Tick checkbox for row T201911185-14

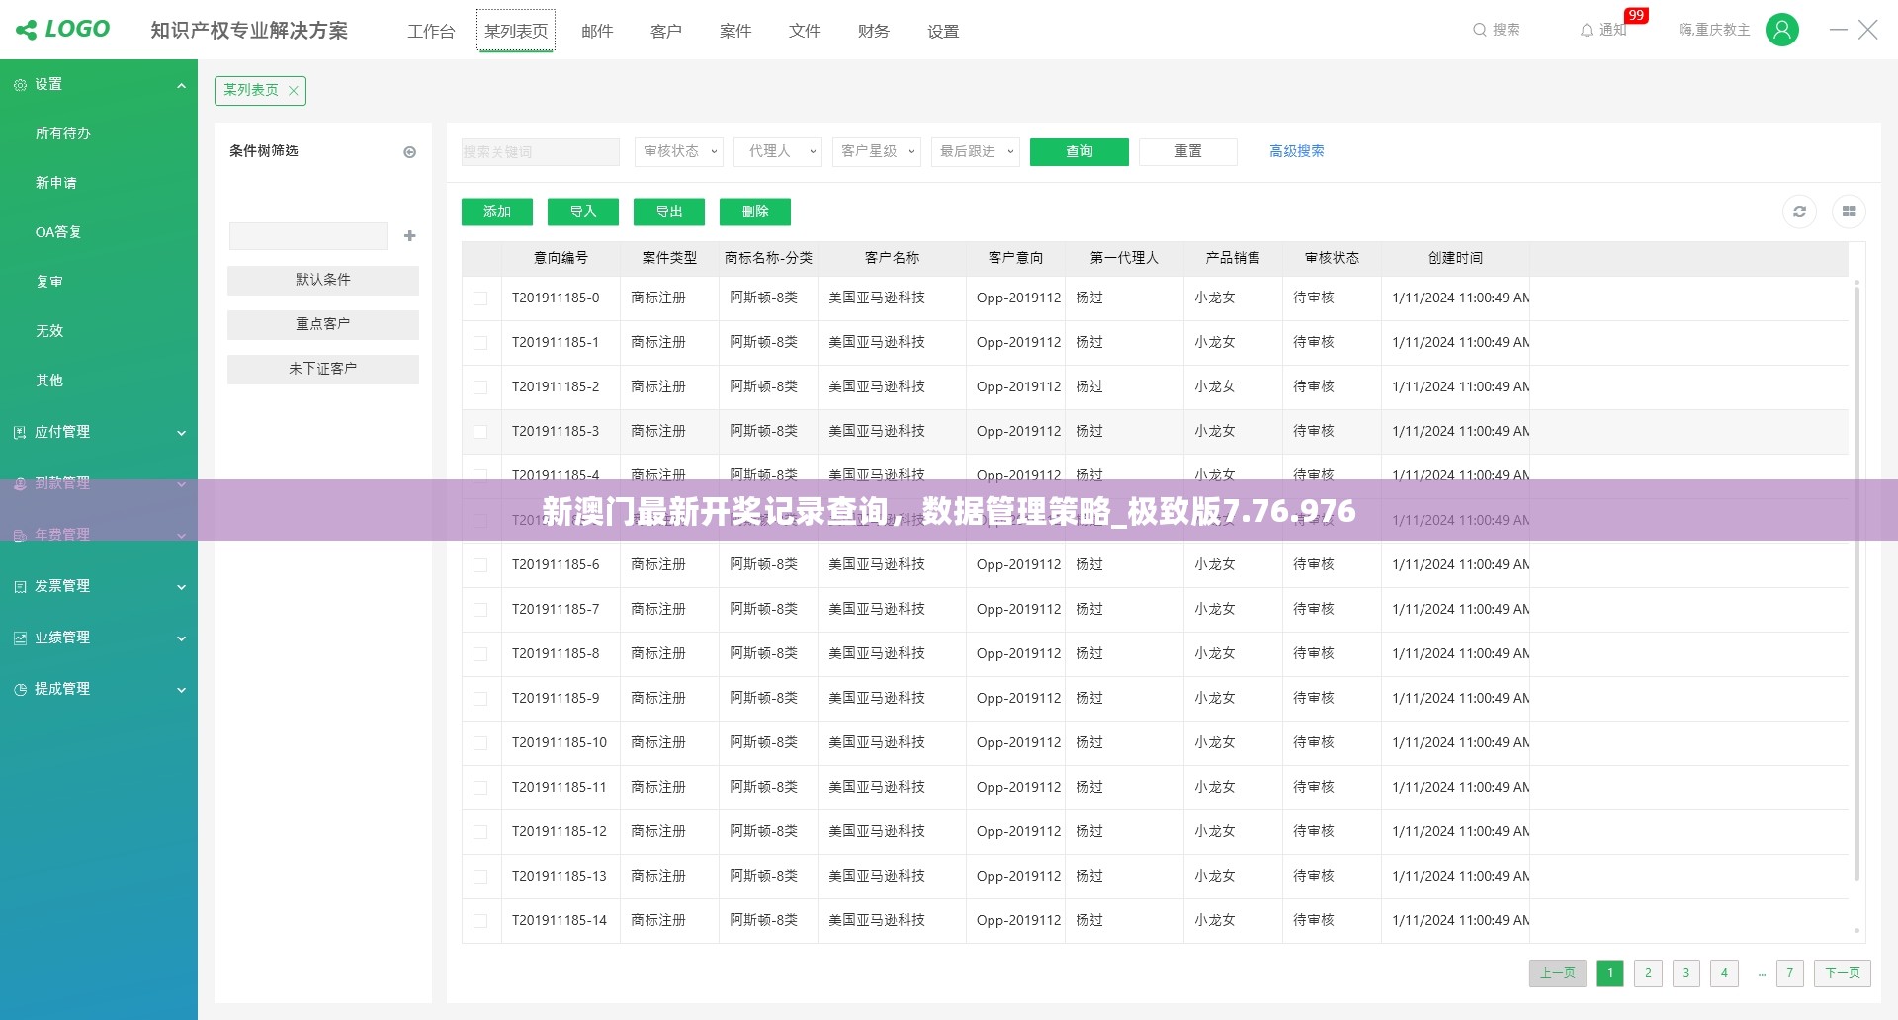[480, 921]
